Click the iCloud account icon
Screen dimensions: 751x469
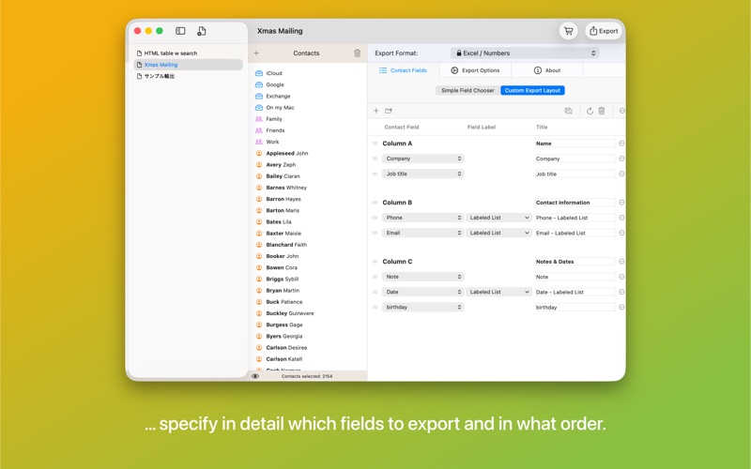click(x=259, y=73)
